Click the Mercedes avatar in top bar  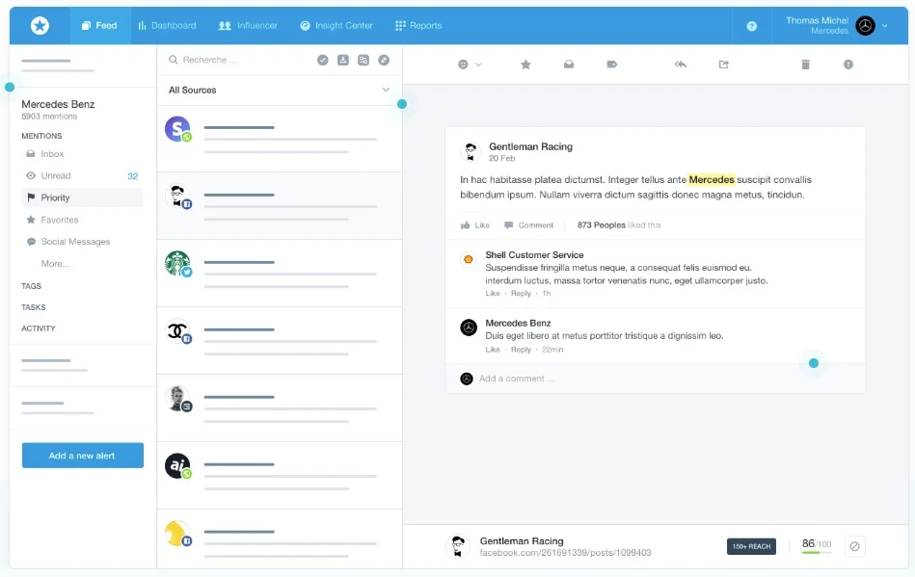pyautogui.click(x=865, y=26)
